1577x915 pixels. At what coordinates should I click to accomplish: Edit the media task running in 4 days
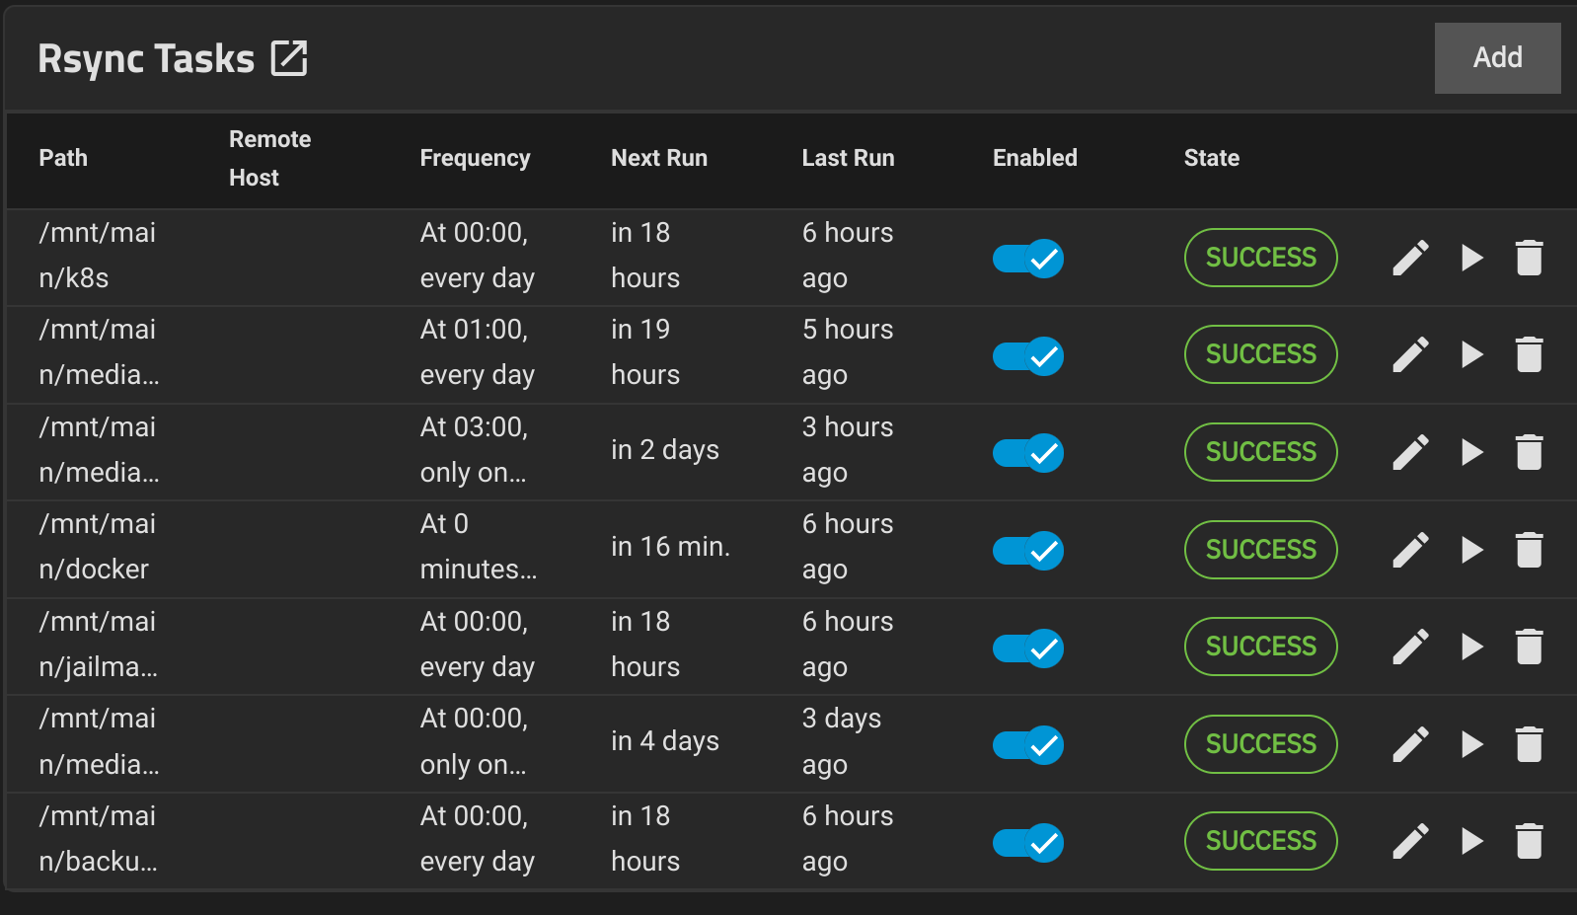point(1410,744)
